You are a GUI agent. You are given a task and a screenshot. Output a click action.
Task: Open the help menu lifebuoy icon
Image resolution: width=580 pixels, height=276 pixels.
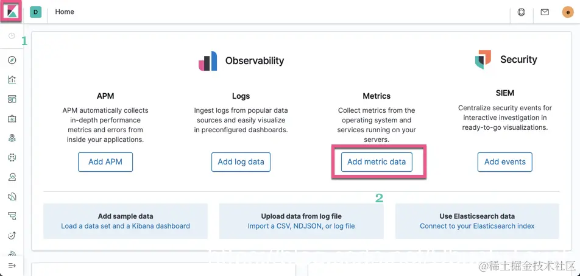[521, 12]
